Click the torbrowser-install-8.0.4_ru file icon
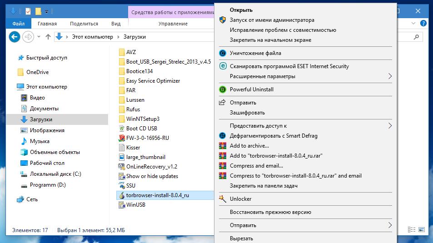The width and height of the screenshot is (433, 243). (x=122, y=195)
